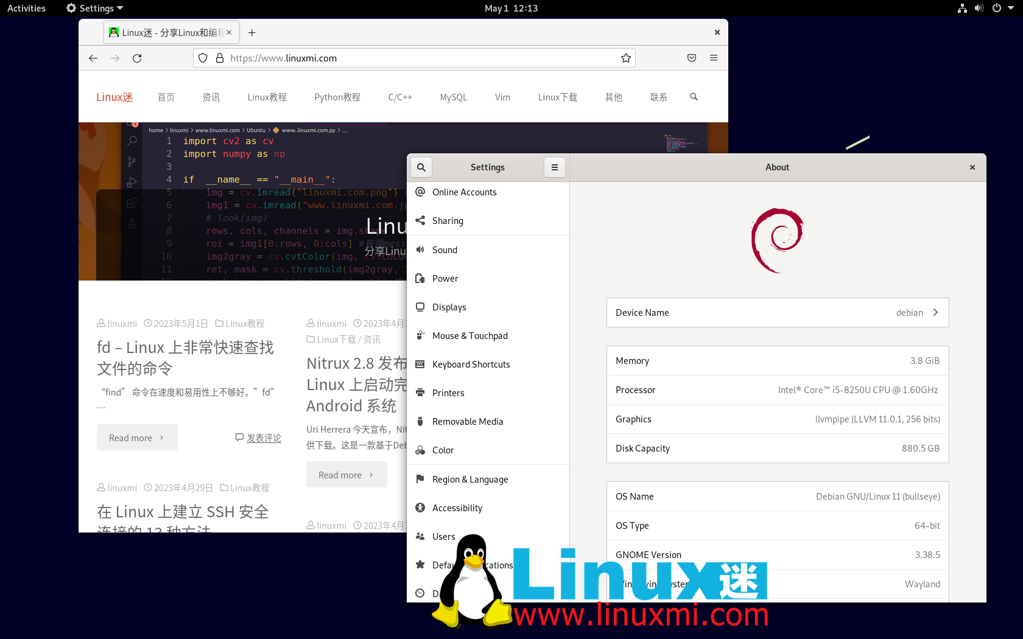This screenshot has width=1023, height=639.
Task: Click the browser back arrow
Action: coord(93,58)
